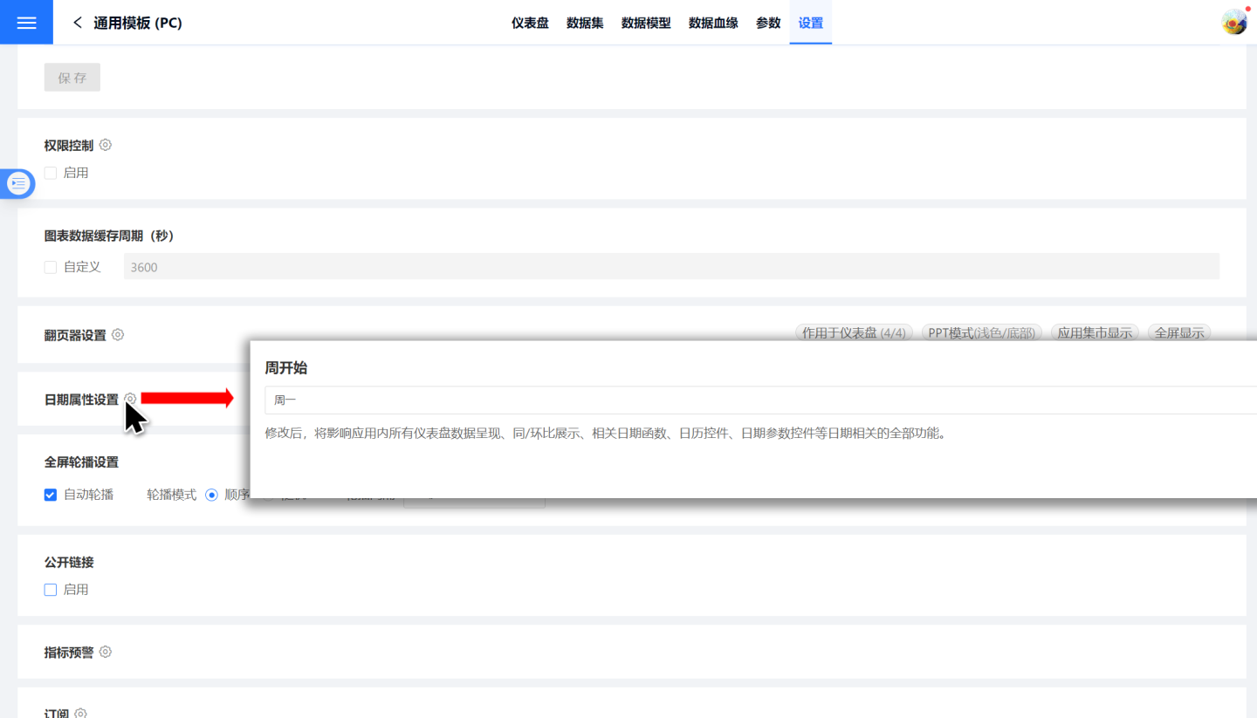This screenshot has width=1257, height=718.
Task: Check the 自定义 cache period checkbox
Action: coord(51,267)
